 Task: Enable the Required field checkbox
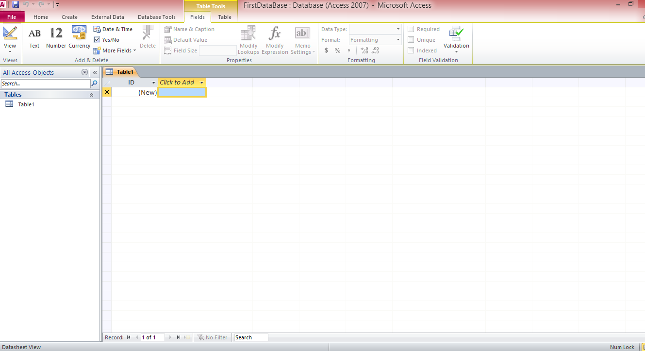pos(410,29)
